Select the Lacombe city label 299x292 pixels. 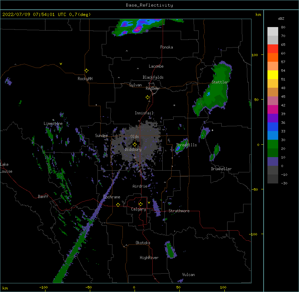[x=156, y=66]
